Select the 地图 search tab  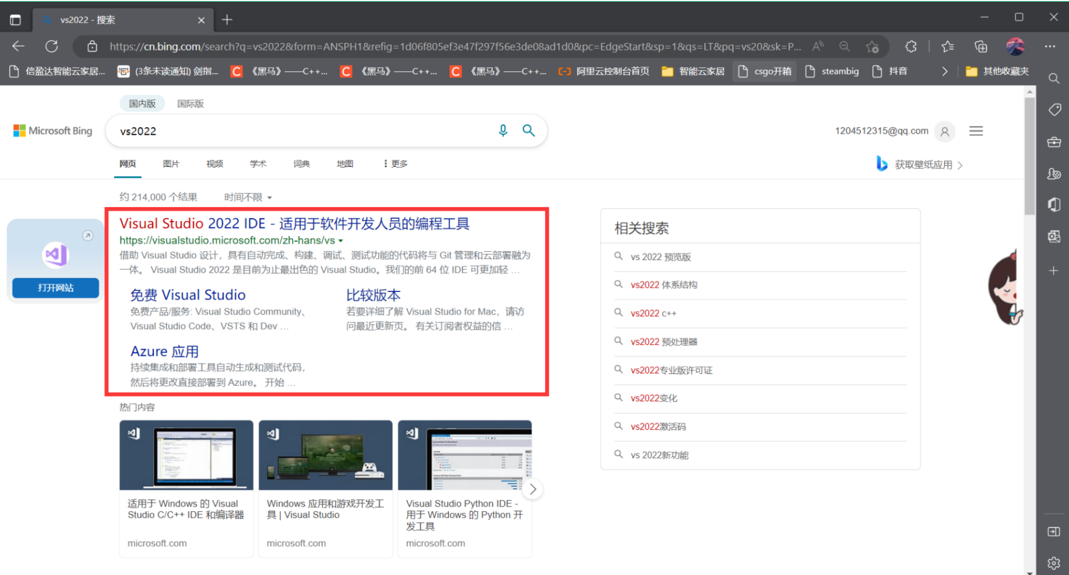[x=345, y=164]
